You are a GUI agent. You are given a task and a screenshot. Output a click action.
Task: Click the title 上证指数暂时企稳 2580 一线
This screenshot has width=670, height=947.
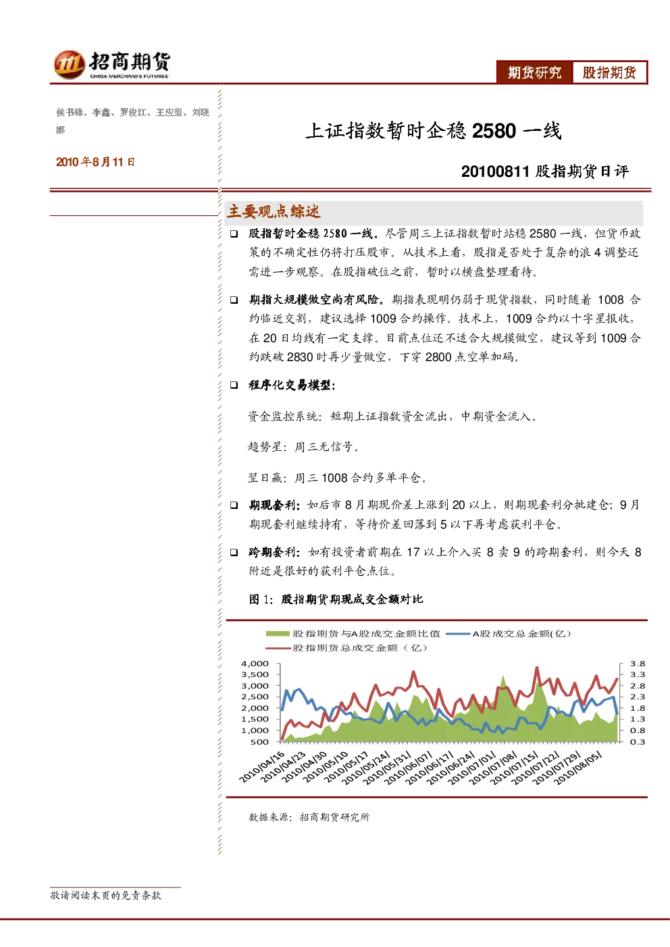pos(433,130)
